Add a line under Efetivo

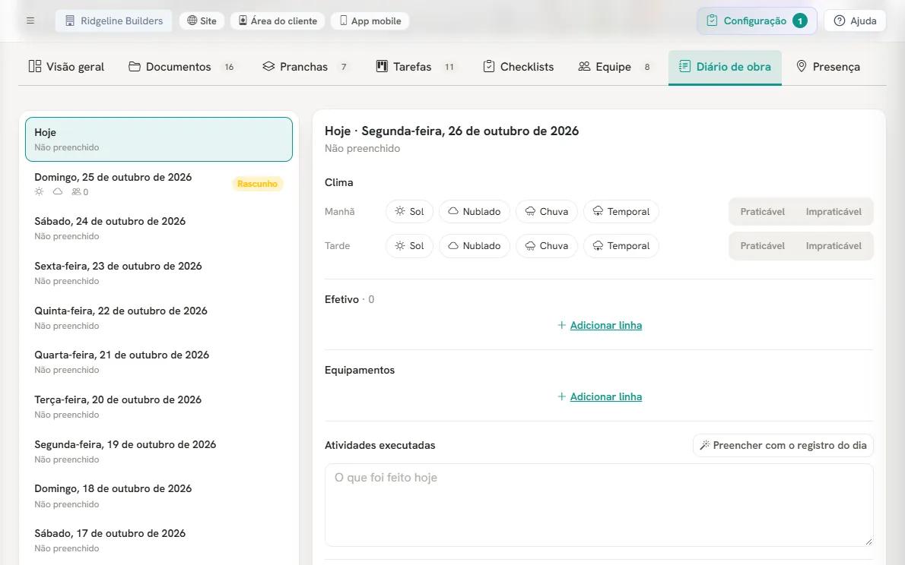click(x=599, y=325)
